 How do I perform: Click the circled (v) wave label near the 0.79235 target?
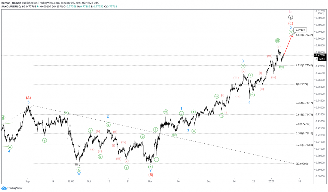[x=291, y=32]
